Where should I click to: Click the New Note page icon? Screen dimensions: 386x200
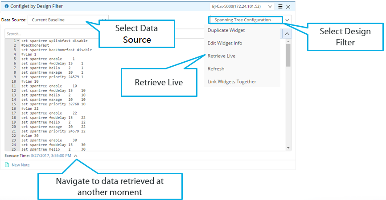[7, 165]
